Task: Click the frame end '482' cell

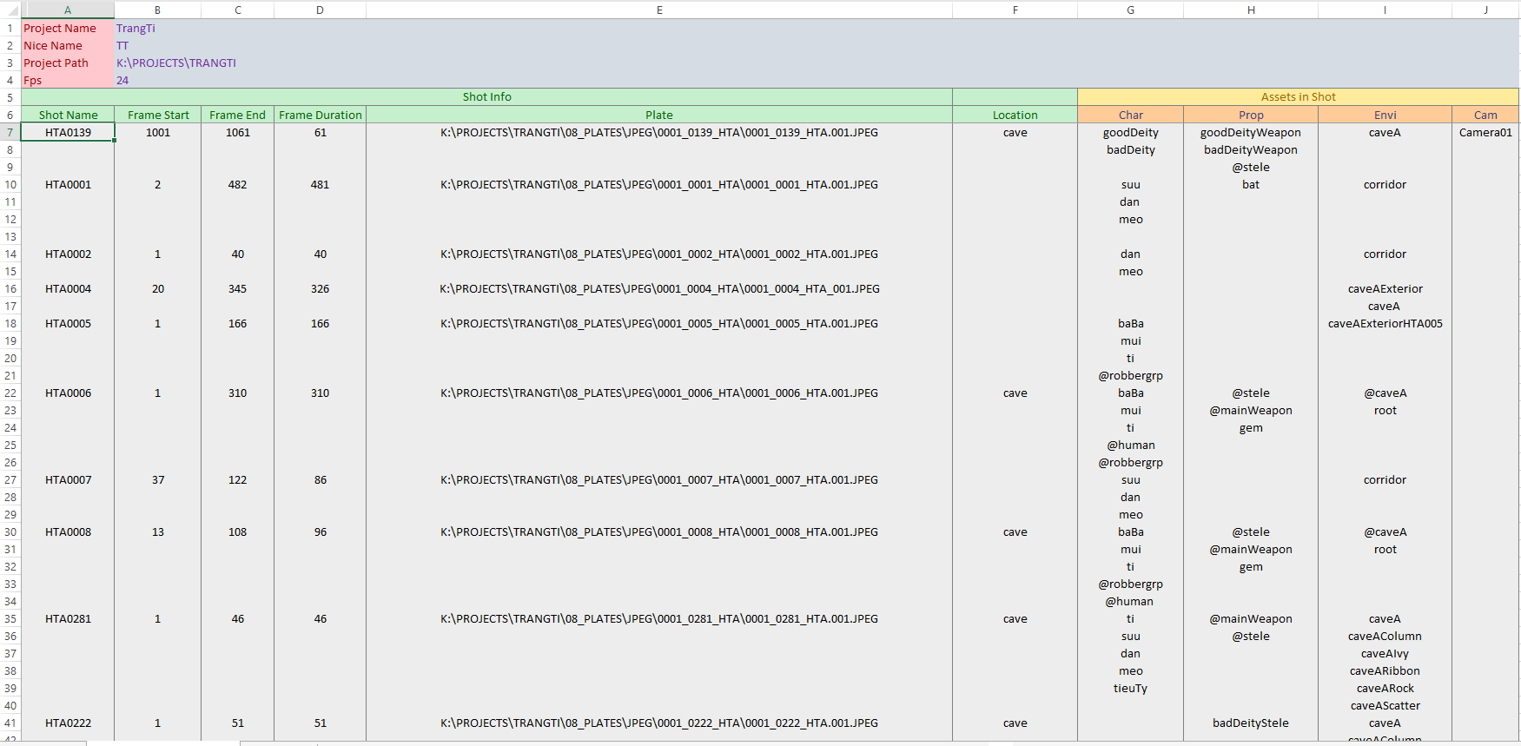Action: point(237,184)
